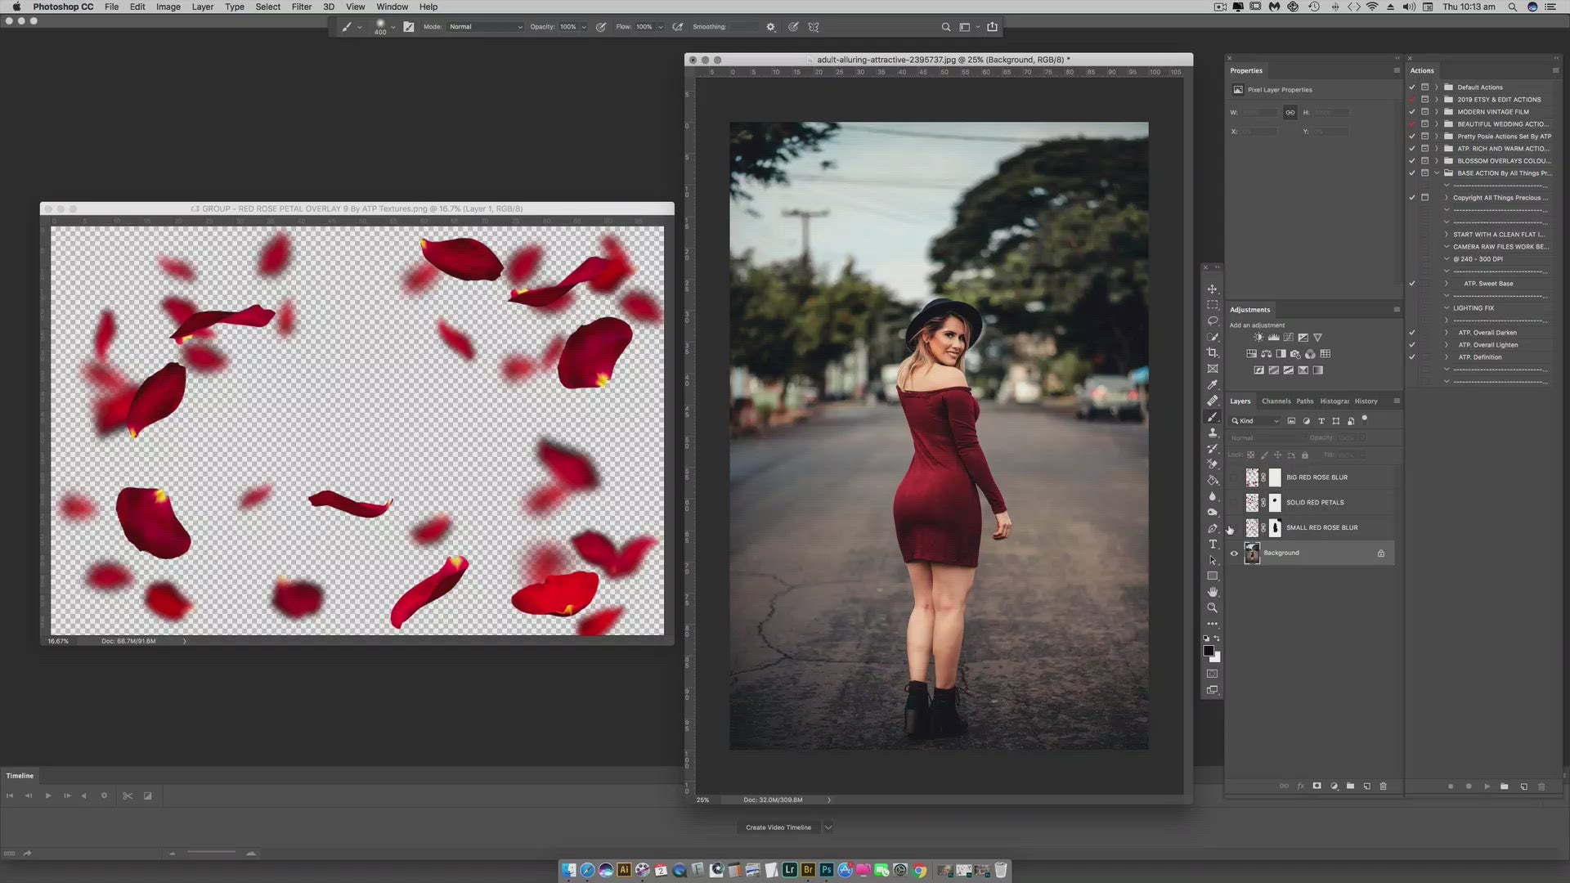Open the brush Mode dropdown
The height and width of the screenshot is (883, 1570).
[485, 26]
